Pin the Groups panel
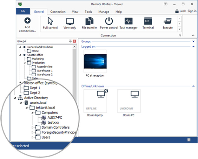 pos(70,41)
